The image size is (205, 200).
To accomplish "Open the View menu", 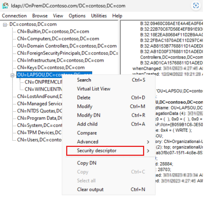I will tap(58, 16).
